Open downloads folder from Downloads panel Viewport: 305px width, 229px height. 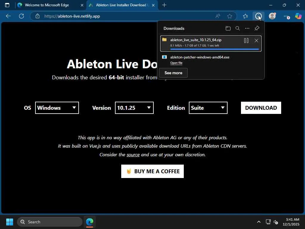(x=228, y=28)
